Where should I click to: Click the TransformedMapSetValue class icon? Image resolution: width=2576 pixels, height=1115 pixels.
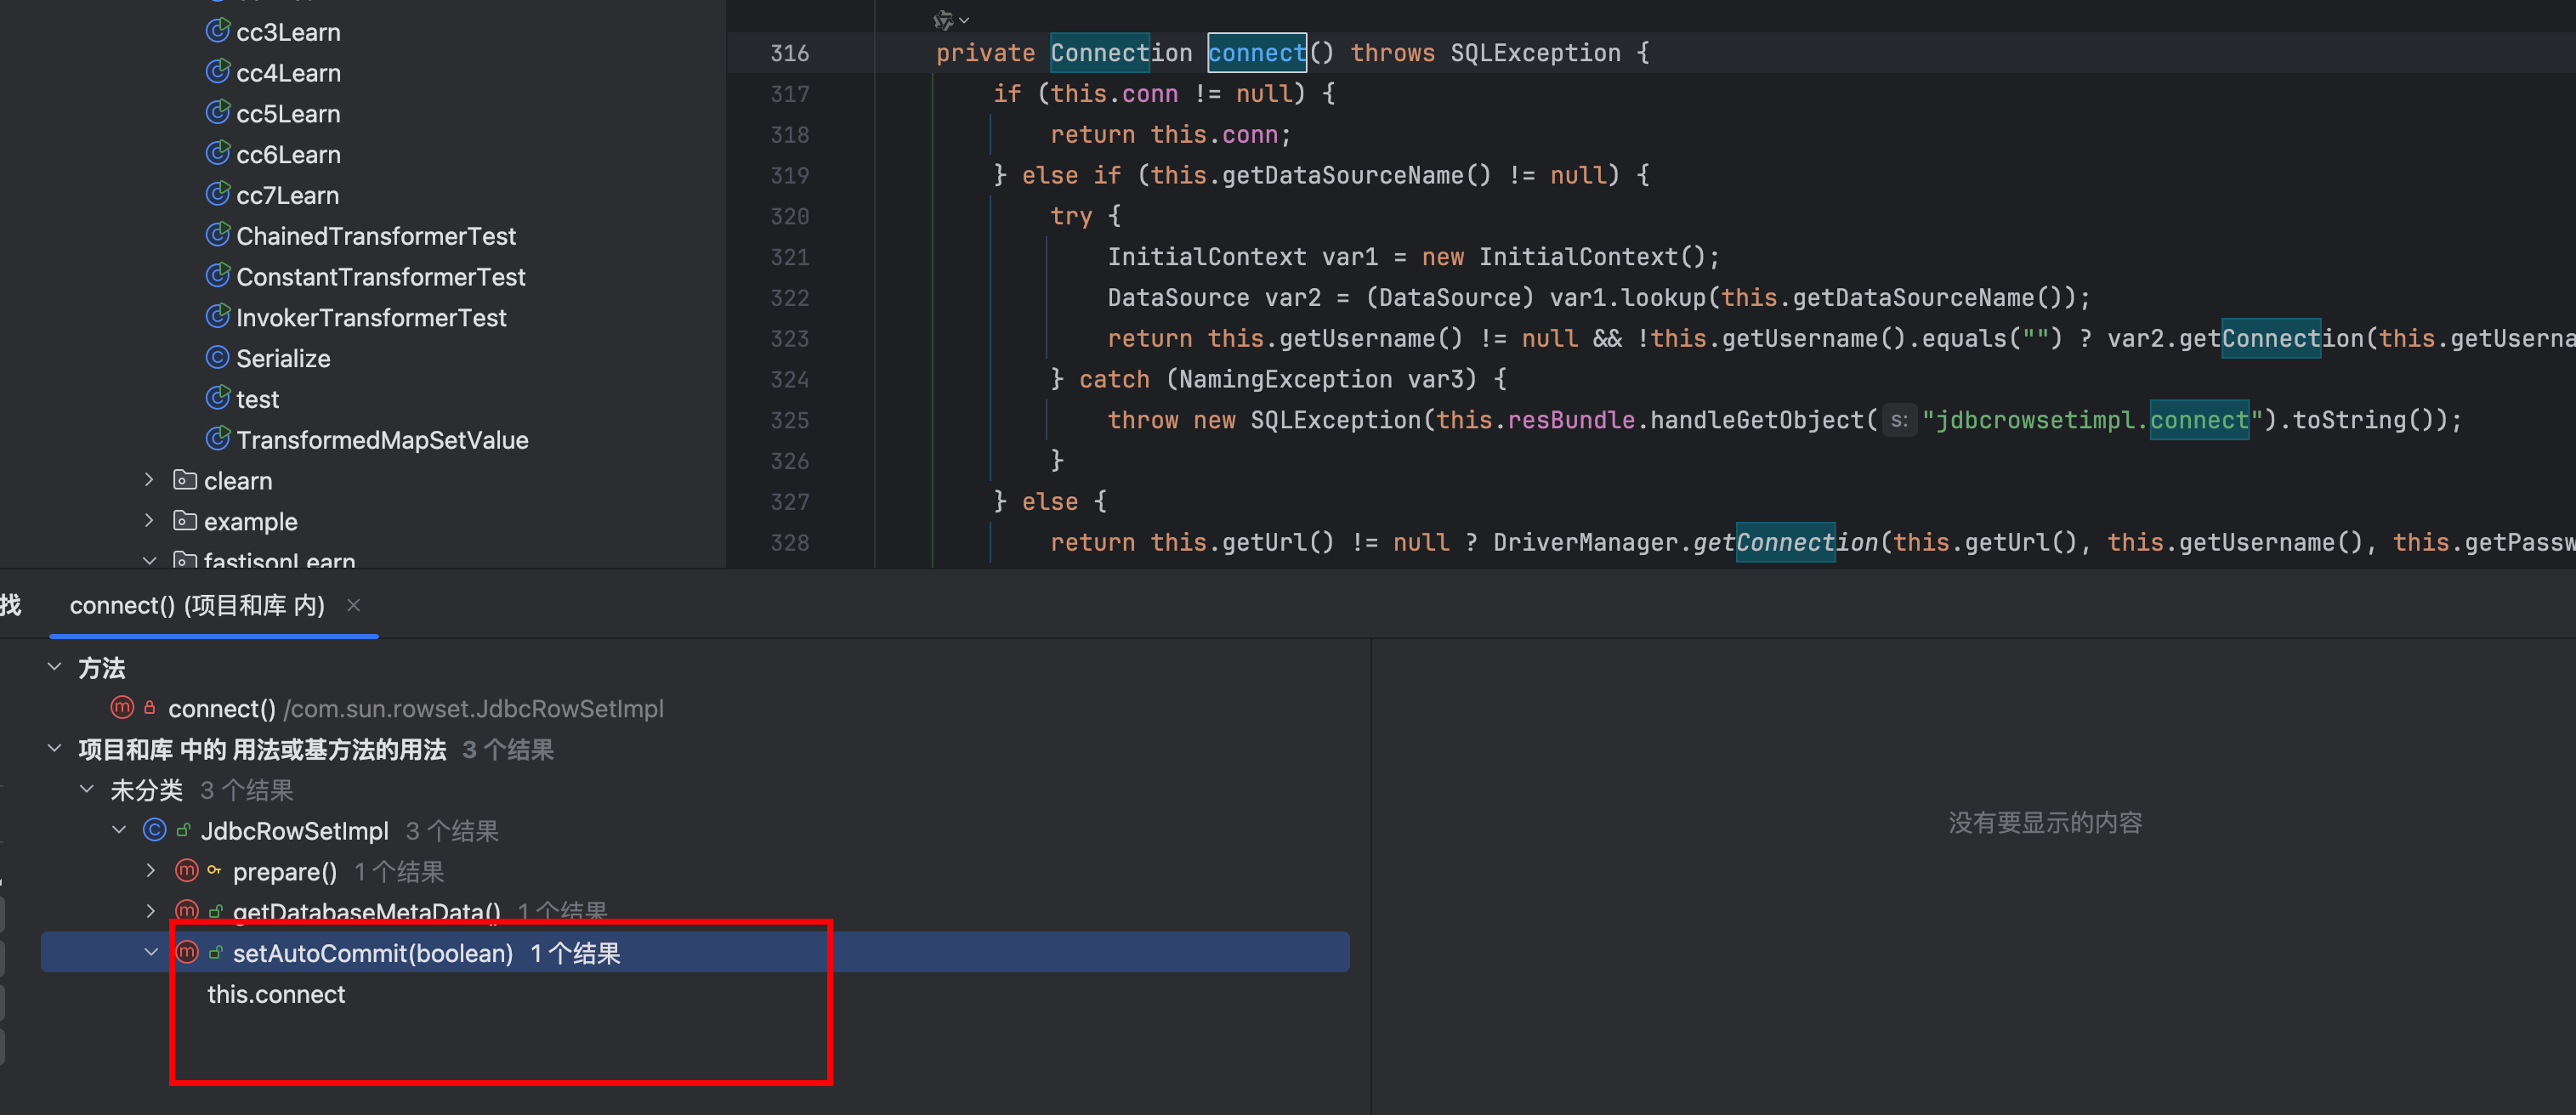point(217,439)
